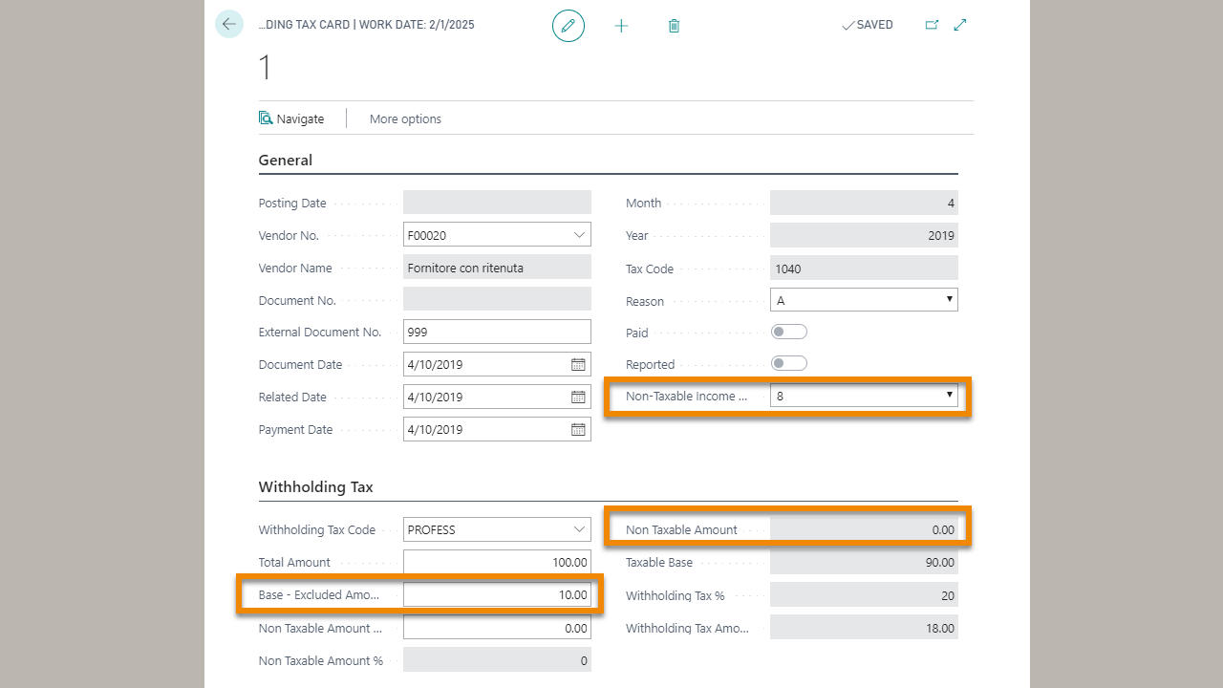Click the plus new record icon

coord(621,26)
